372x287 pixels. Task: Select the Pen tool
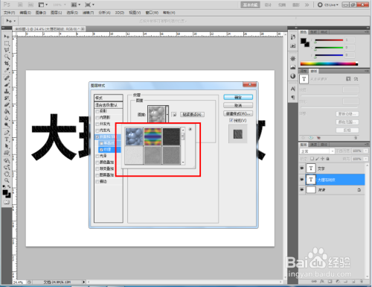pyautogui.click(x=7, y=133)
